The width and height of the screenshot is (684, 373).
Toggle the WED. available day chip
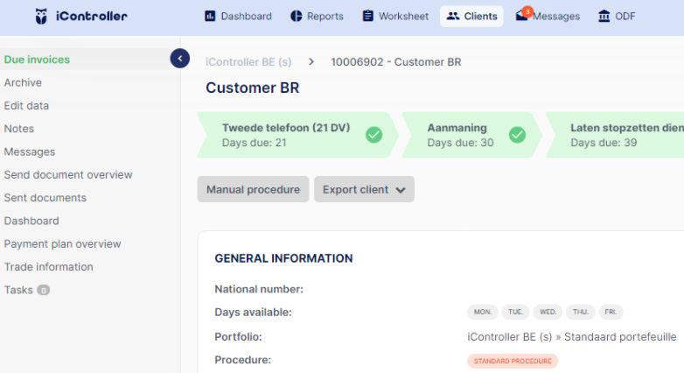pyautogui.click(x=548, y=312)
